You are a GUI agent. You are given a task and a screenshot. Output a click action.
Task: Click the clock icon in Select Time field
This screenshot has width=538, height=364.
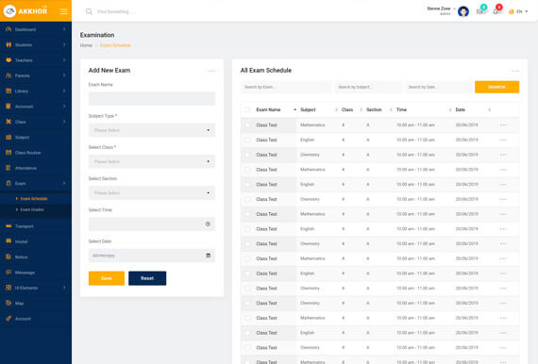(208, 224)
